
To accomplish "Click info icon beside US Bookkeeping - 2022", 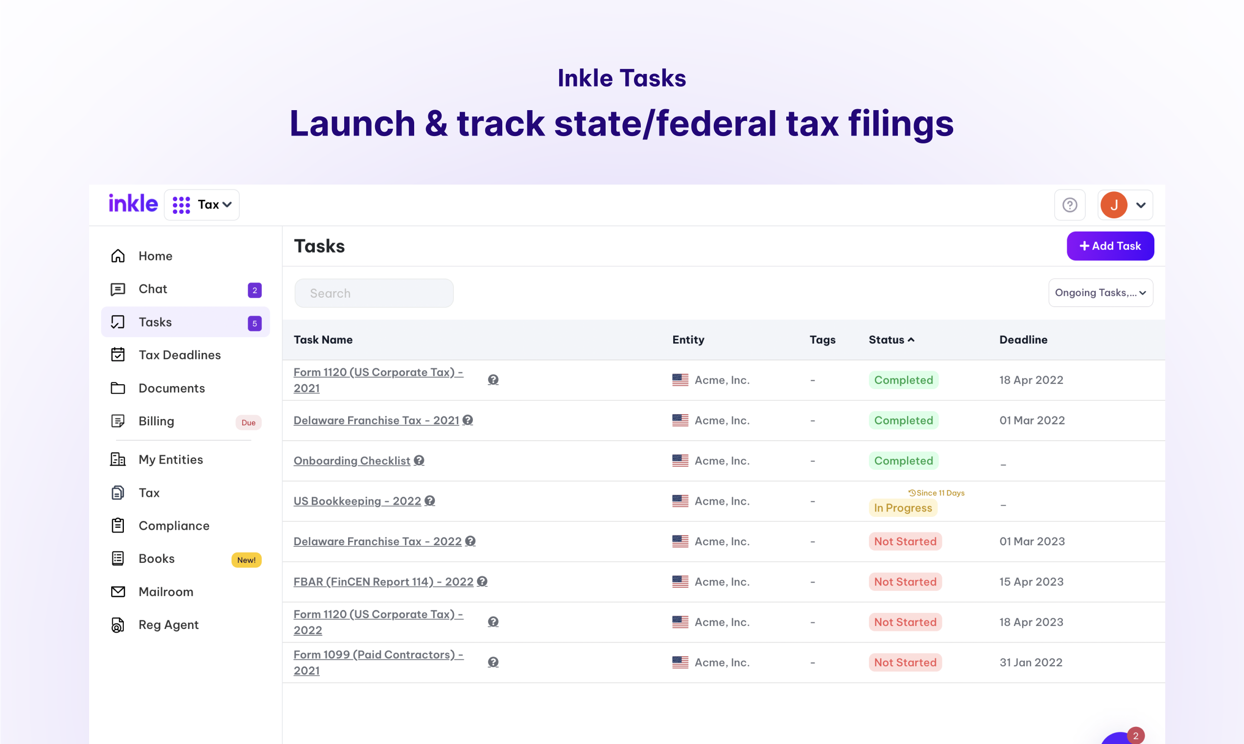I will tap(429, 501).
